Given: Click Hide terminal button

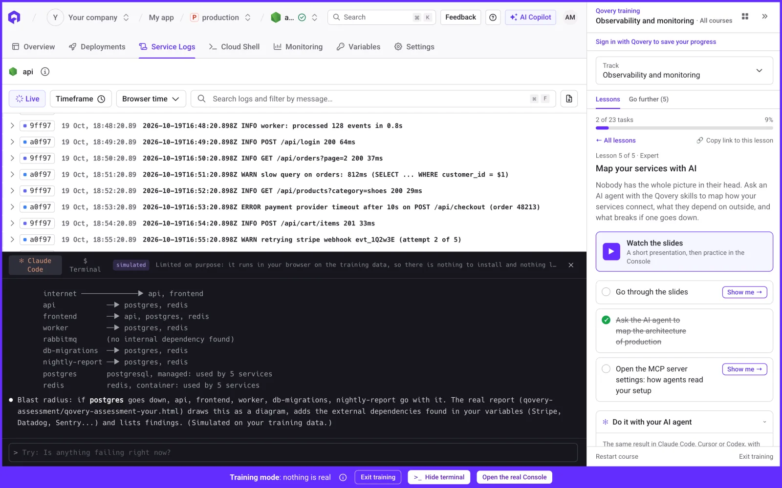Looking at the screenshot, I should pos(439,477).
